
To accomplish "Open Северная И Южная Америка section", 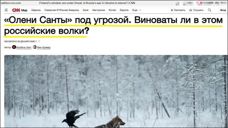I will pyautogui.click(x=61, y=10).
